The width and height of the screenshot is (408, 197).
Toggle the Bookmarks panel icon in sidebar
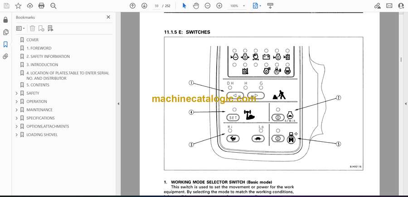[x=5, y=44]
